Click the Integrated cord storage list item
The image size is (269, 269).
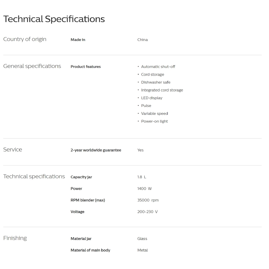[162, 90]
